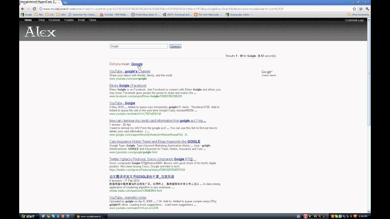This screenshot has width=390, height=219.
Task: Reload the page with the refresh icon
Action: pos(34,9)
